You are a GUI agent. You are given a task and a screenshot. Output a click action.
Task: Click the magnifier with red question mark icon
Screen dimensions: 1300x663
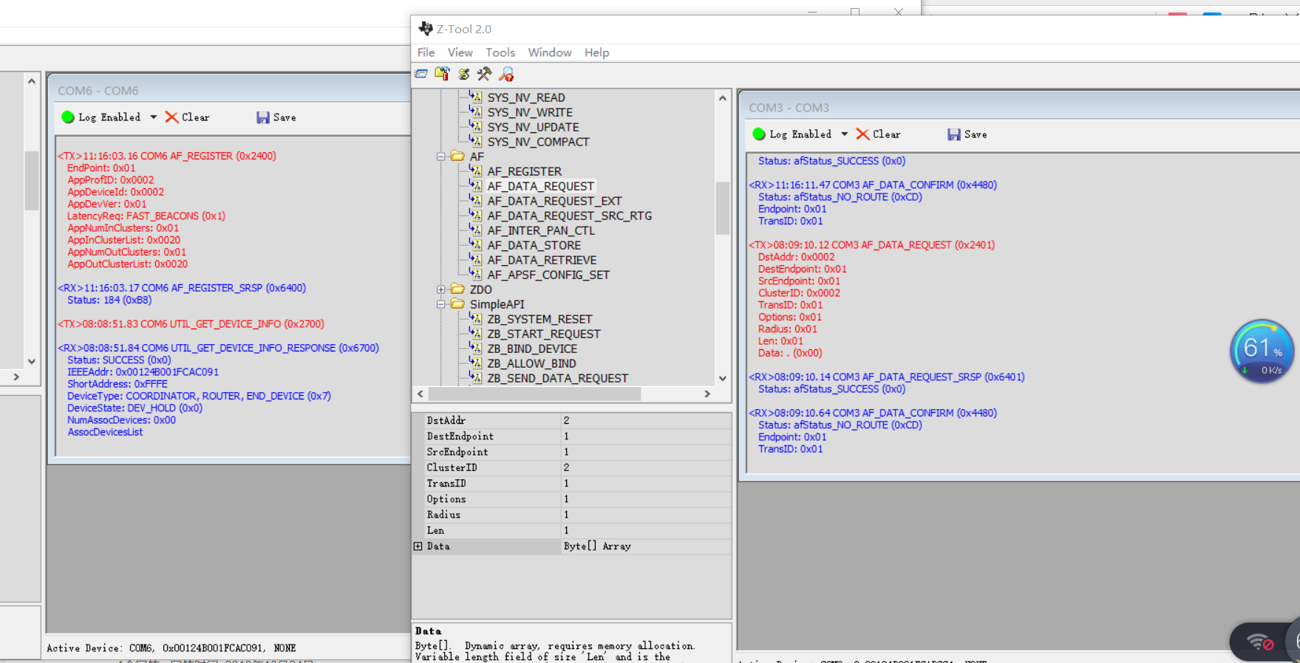pos(506,74)
